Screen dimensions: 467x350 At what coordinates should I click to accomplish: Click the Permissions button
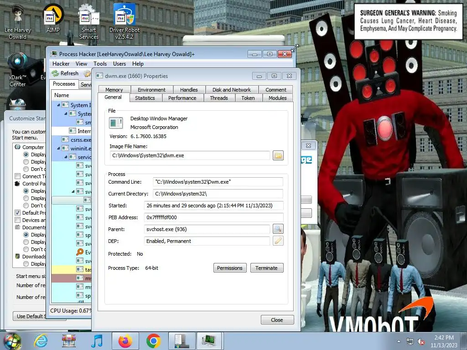coord(230,268)
